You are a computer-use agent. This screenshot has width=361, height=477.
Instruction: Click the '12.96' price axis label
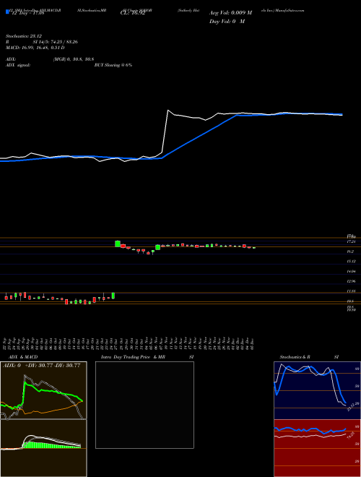351,281
